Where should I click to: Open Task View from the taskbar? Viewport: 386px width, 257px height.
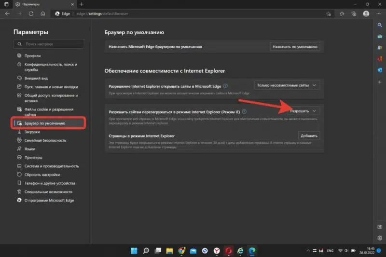(158, 251)
